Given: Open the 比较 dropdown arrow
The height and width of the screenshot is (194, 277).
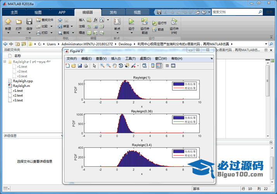Looking at the screenshot, I should (52, 26).
